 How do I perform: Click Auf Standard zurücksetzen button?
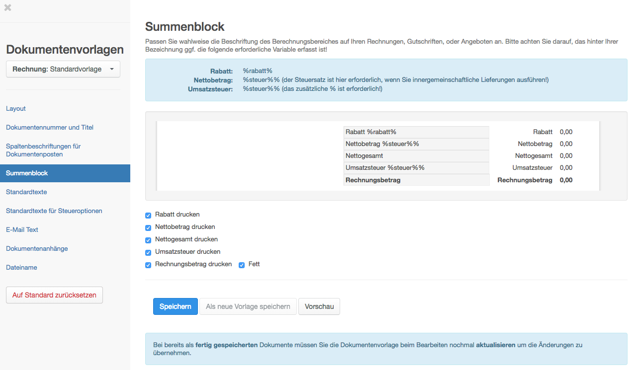tap(54, 295)
